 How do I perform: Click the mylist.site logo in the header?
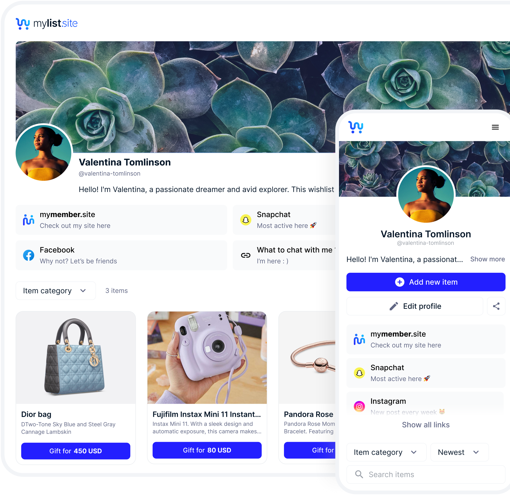tap(47, 23)
